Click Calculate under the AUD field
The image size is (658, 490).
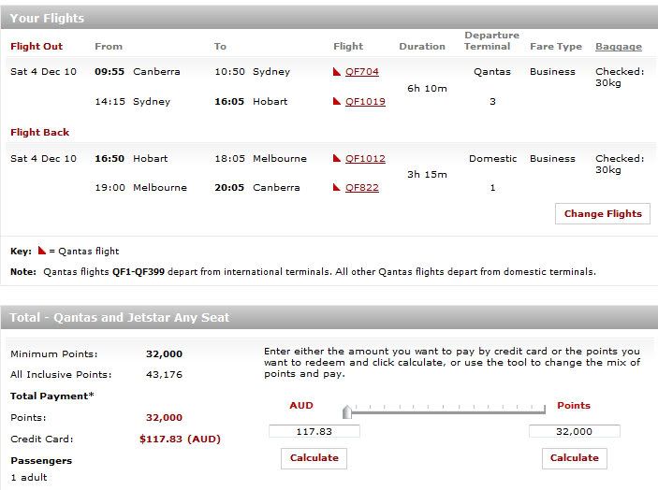coord(314,458)
